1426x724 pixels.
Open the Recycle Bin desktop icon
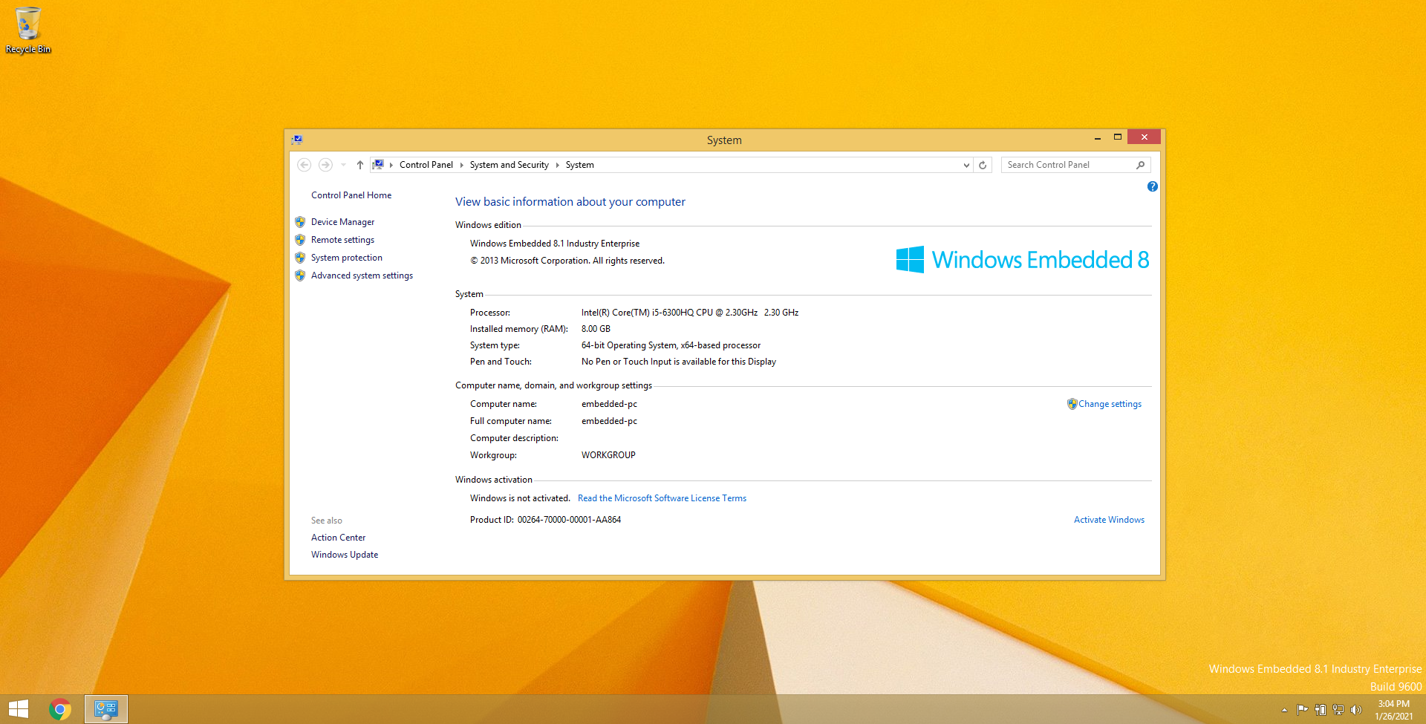point(28,30)
